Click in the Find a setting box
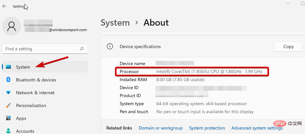This screenshot has height=134, width=305. (45, 49)
